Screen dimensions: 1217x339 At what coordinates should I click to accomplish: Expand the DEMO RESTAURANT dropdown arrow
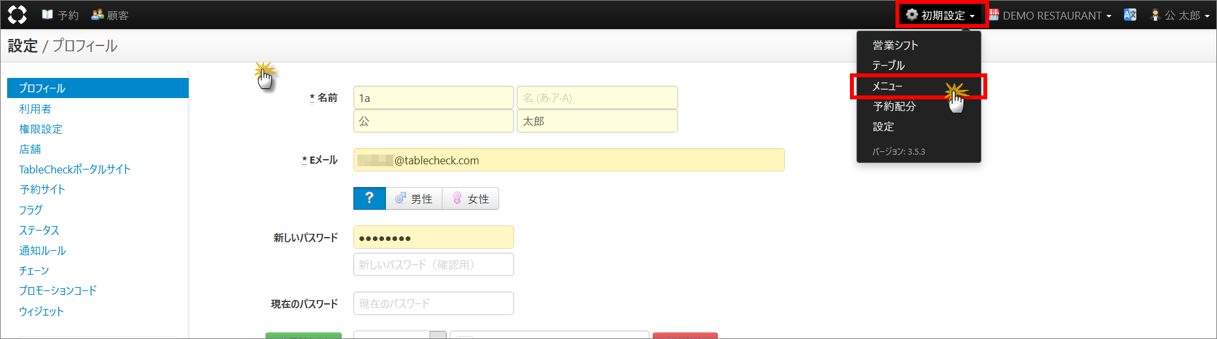pos(1108,16)
